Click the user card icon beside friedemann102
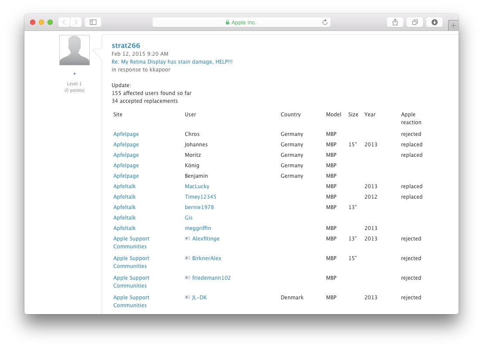Image resolution: width=483 pixels, height=349 pixels. tap(187, 278)
